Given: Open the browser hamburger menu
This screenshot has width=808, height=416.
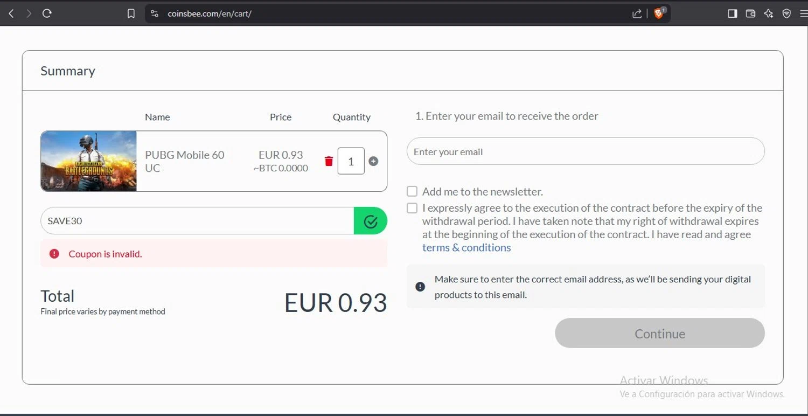Looking at the screenshot, I should (804, 13).
